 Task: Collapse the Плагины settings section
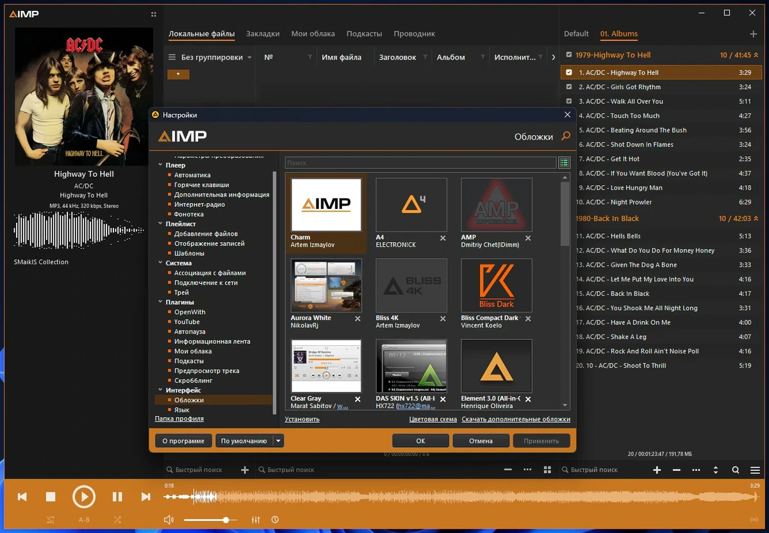click(x=160, y=302)
